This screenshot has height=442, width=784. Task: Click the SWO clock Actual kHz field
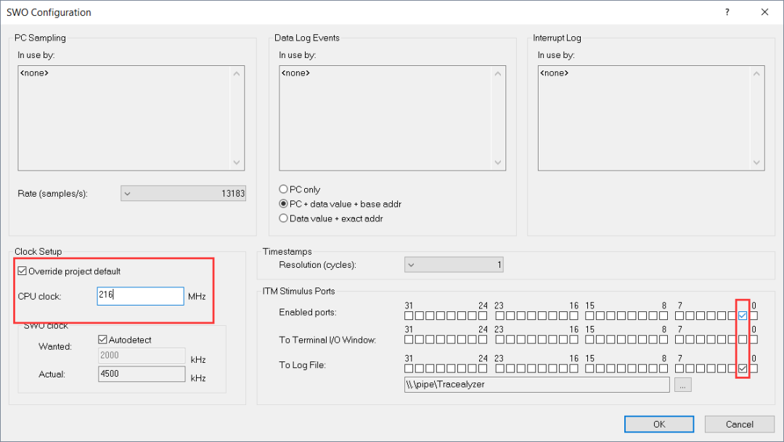pos(142,374)
